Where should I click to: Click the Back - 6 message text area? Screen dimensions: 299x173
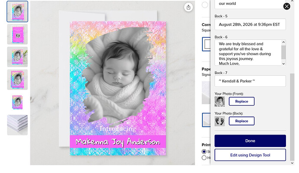[248, 53]
